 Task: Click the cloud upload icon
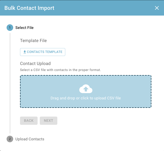click(x=86, y=89)
